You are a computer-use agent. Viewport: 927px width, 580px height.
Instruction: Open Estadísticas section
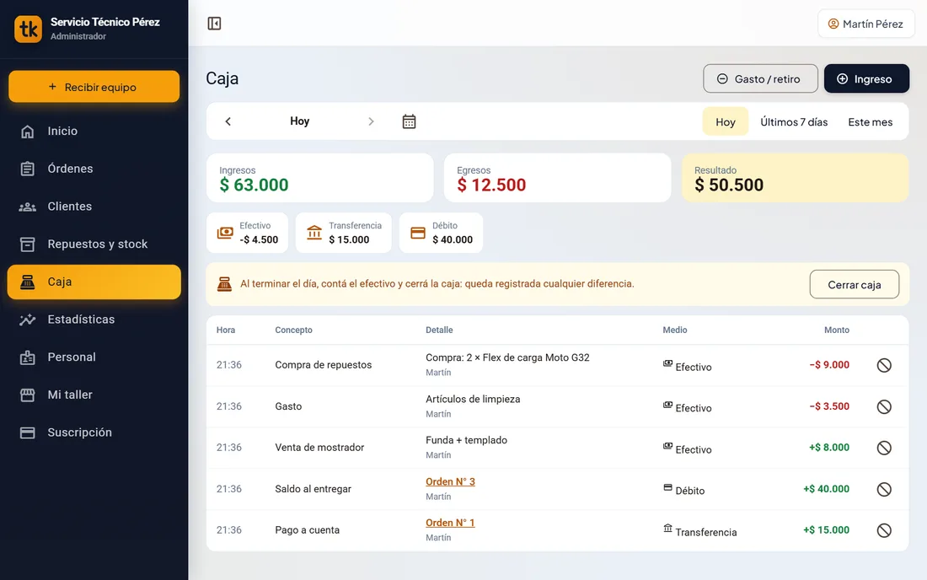[94, 320]
